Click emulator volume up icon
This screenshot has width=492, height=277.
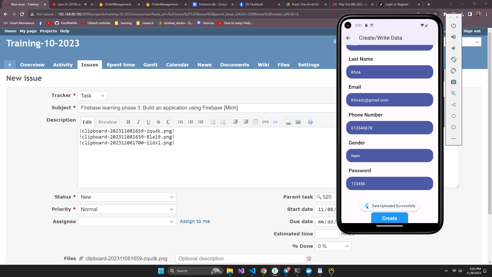(x=453, y=37)
